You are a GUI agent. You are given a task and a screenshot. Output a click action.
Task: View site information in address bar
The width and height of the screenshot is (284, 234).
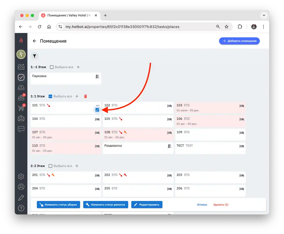[60, 27]
